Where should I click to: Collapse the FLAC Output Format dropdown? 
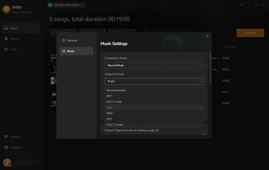pyautogui.click(x=154, y=81)
